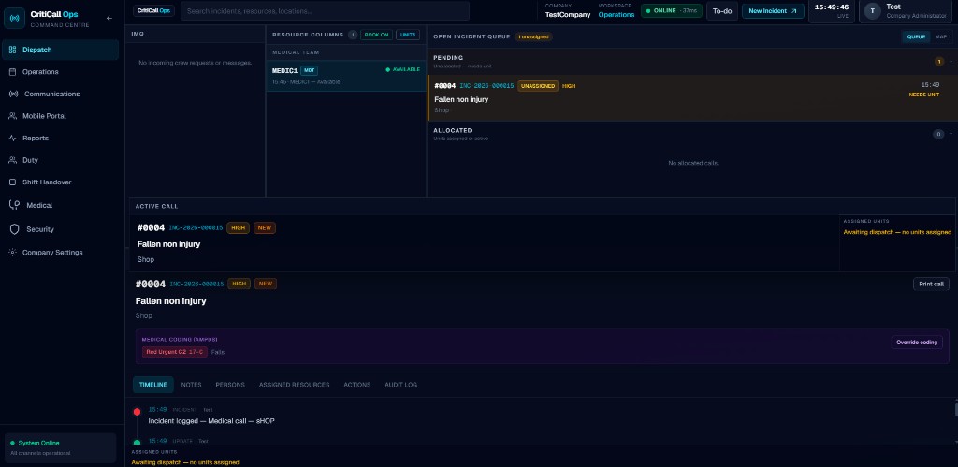Go to Mobile Portal
The height and width of the screenshot is (467, 958).
tap(61, 116)
